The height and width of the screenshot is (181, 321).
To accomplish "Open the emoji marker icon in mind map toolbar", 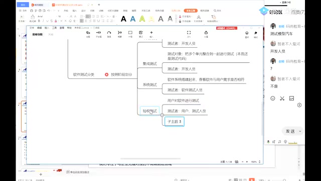I will click(x=247, y=33).
